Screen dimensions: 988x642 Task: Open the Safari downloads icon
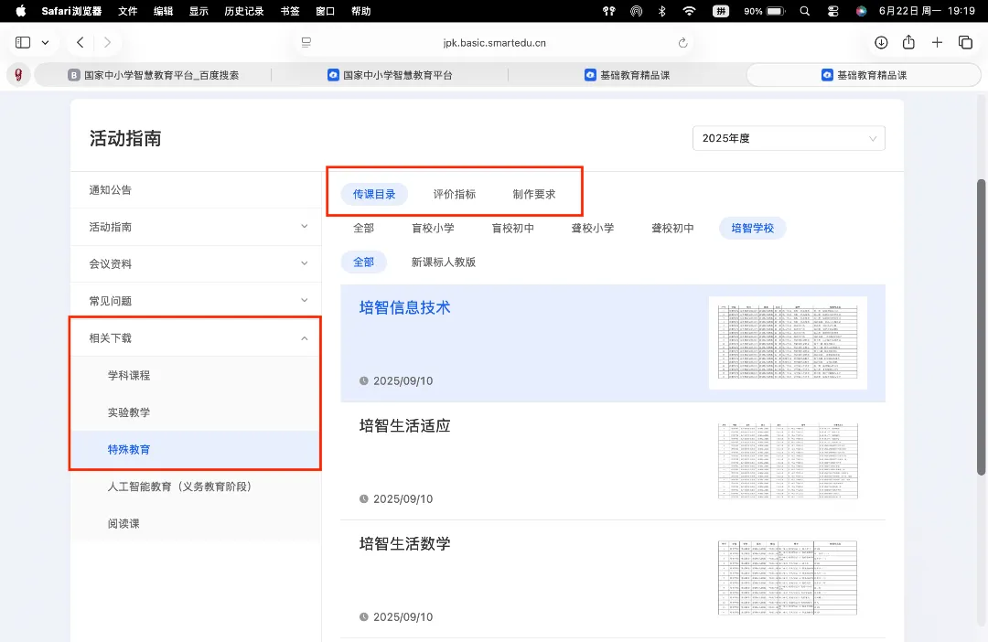click(881, 42)
